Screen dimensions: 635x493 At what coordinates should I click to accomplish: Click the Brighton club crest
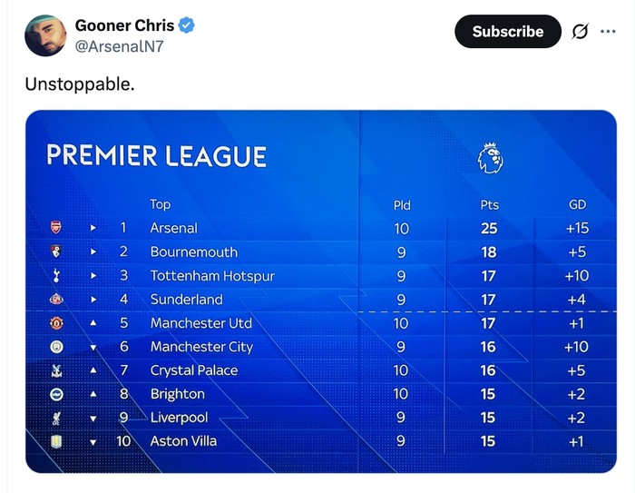(56, 393)
